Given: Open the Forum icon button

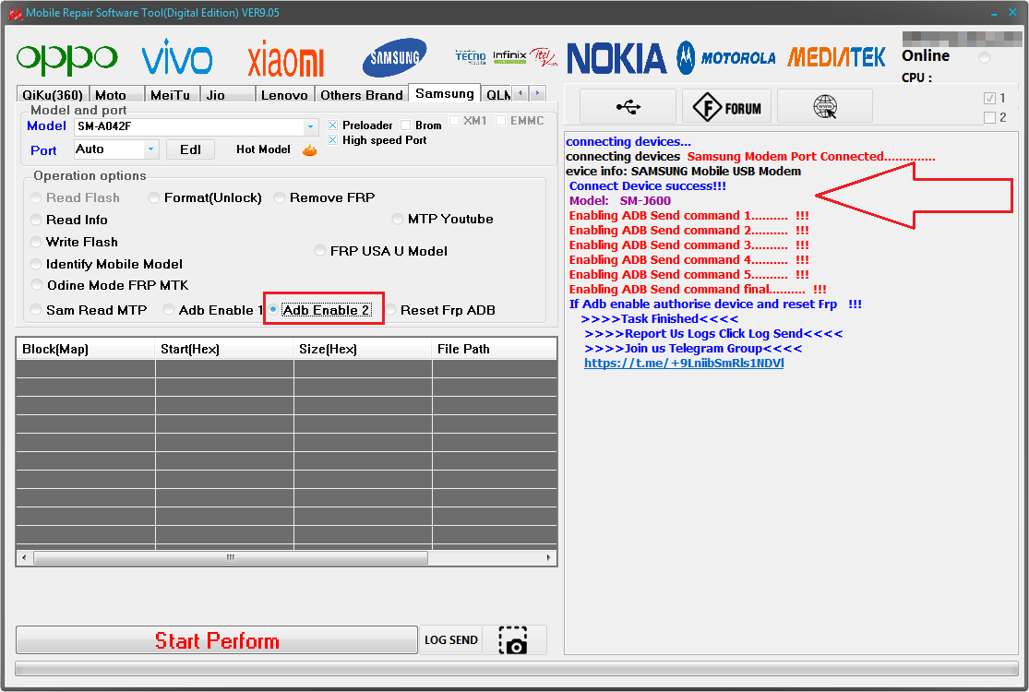Looking at the screenshot, I should coord(730,106).
